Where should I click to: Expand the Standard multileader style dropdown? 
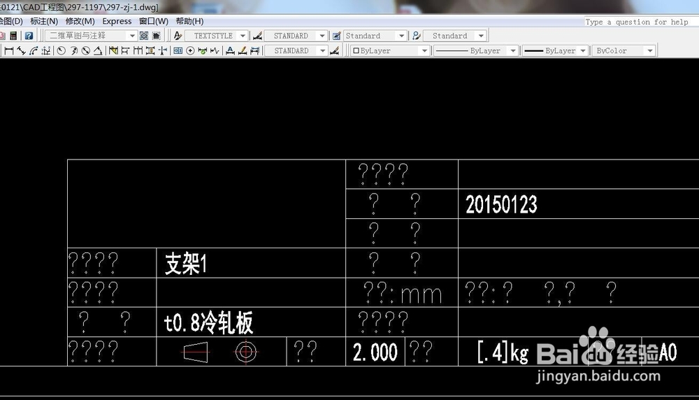point(481,36)
